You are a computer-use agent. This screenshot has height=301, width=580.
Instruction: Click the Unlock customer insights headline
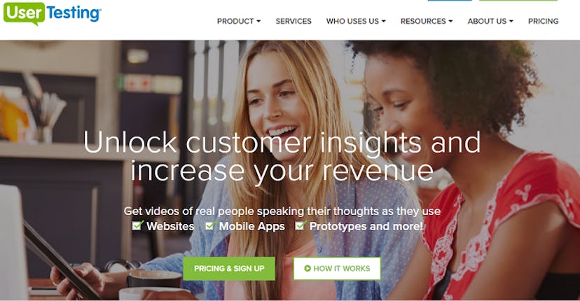(282, 157)
